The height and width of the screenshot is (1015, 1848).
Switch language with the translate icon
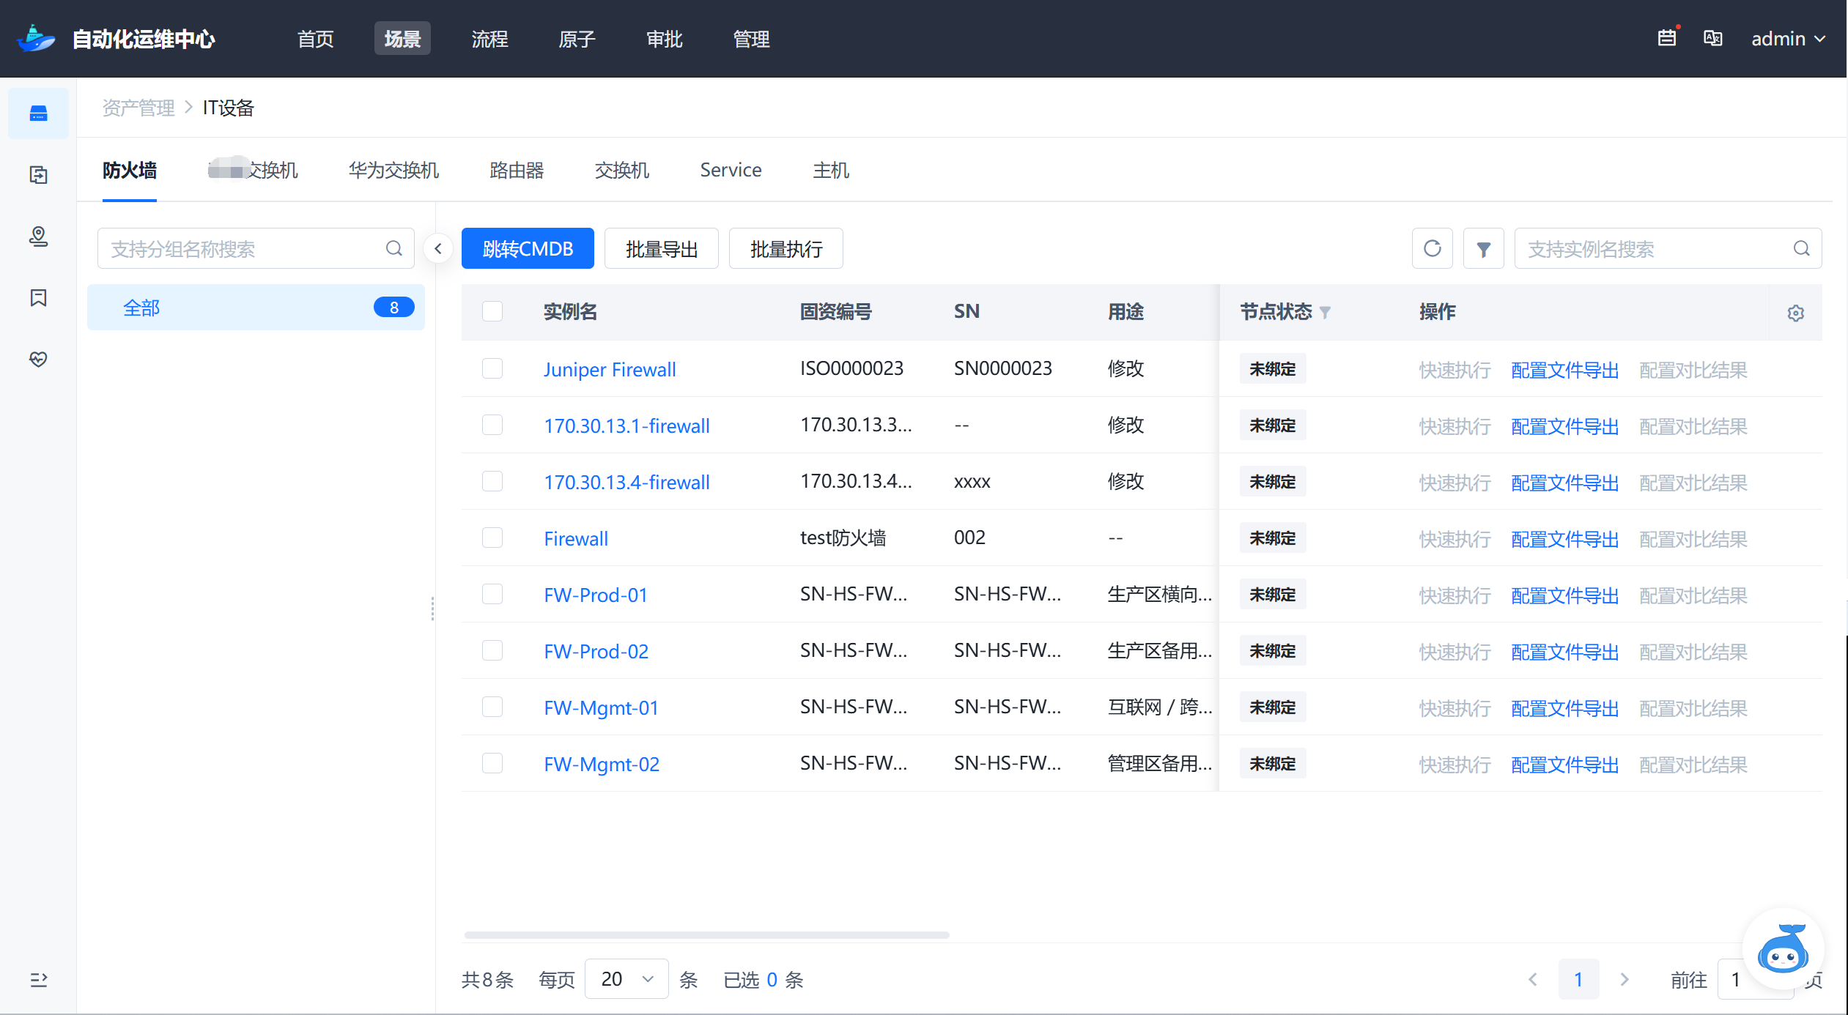(1712, 38)
